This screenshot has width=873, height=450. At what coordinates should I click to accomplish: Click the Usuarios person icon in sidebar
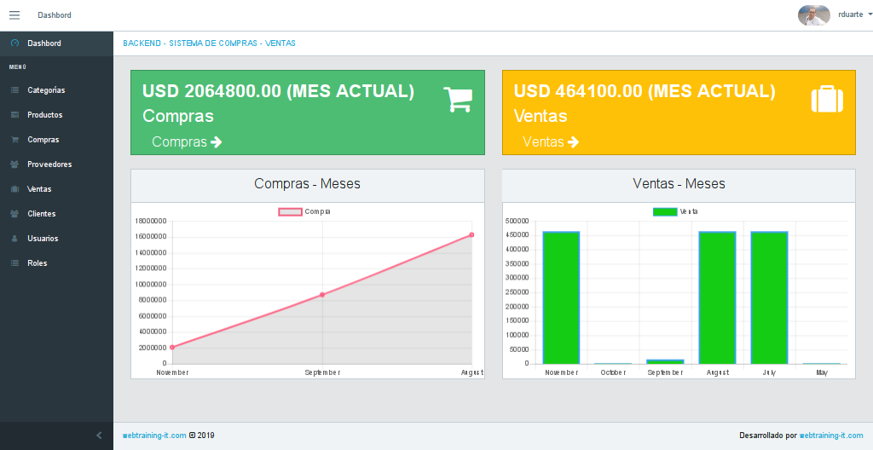[14, 239]
